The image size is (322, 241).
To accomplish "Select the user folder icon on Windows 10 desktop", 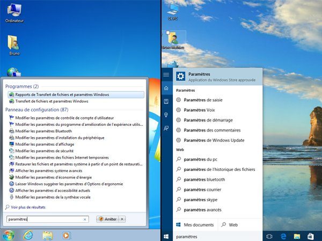I will (x=174, y=40).
